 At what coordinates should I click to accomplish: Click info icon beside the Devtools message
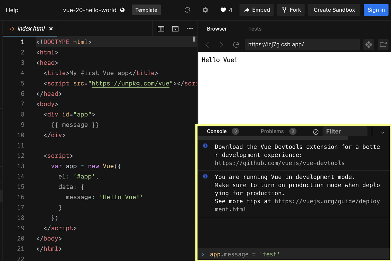(205, 146)
